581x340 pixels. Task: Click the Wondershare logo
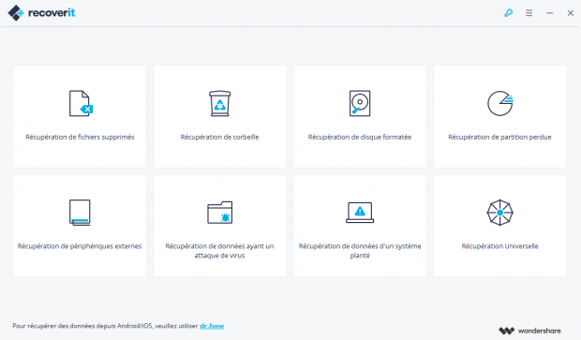pyautogui.click(x=529, y=331)
